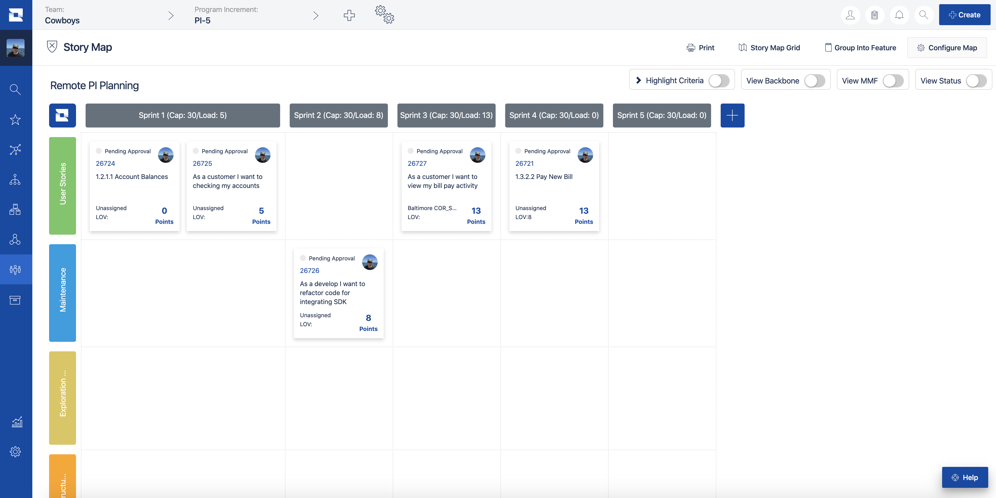Select the team planning icon in sidebar
The height and width of the screenshot is (498, 996).
[16, 269]
